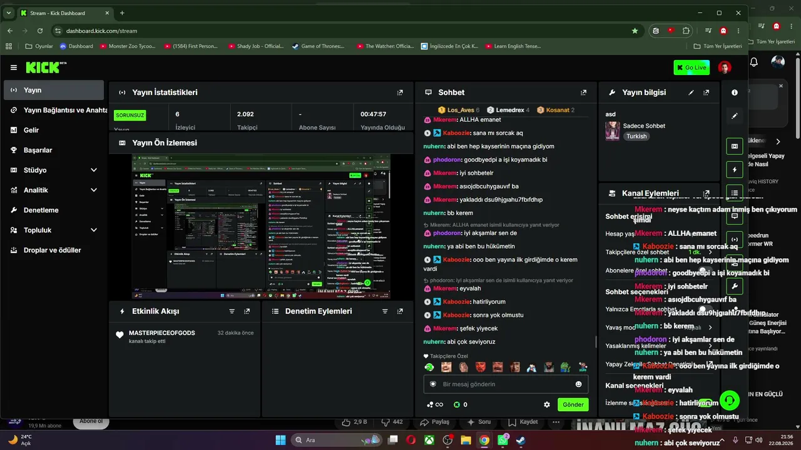The width and height of the screenshot is (801, 450).
Task: Open chat settings gear next to Gönder
Action: [547, 405]
